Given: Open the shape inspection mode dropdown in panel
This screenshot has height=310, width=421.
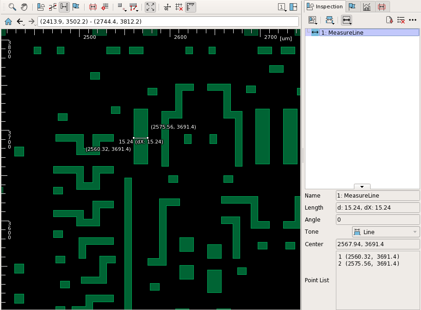Looking at the screenshot, I should [x=313, y=20].
